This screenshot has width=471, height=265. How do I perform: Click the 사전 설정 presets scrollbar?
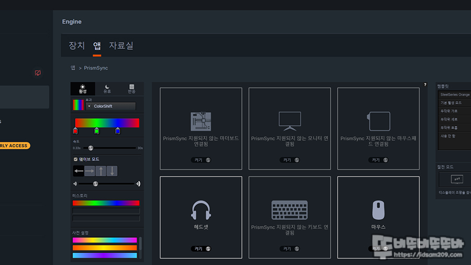(140, 244)
